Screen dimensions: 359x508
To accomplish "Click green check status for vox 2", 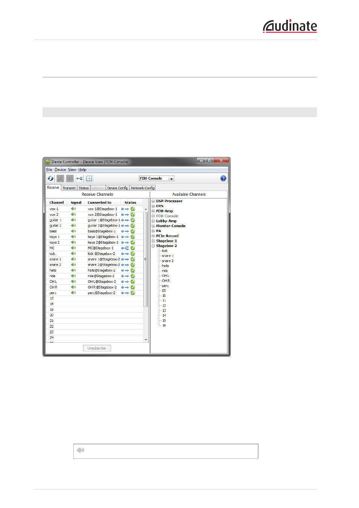I will [x=133, y=215].
